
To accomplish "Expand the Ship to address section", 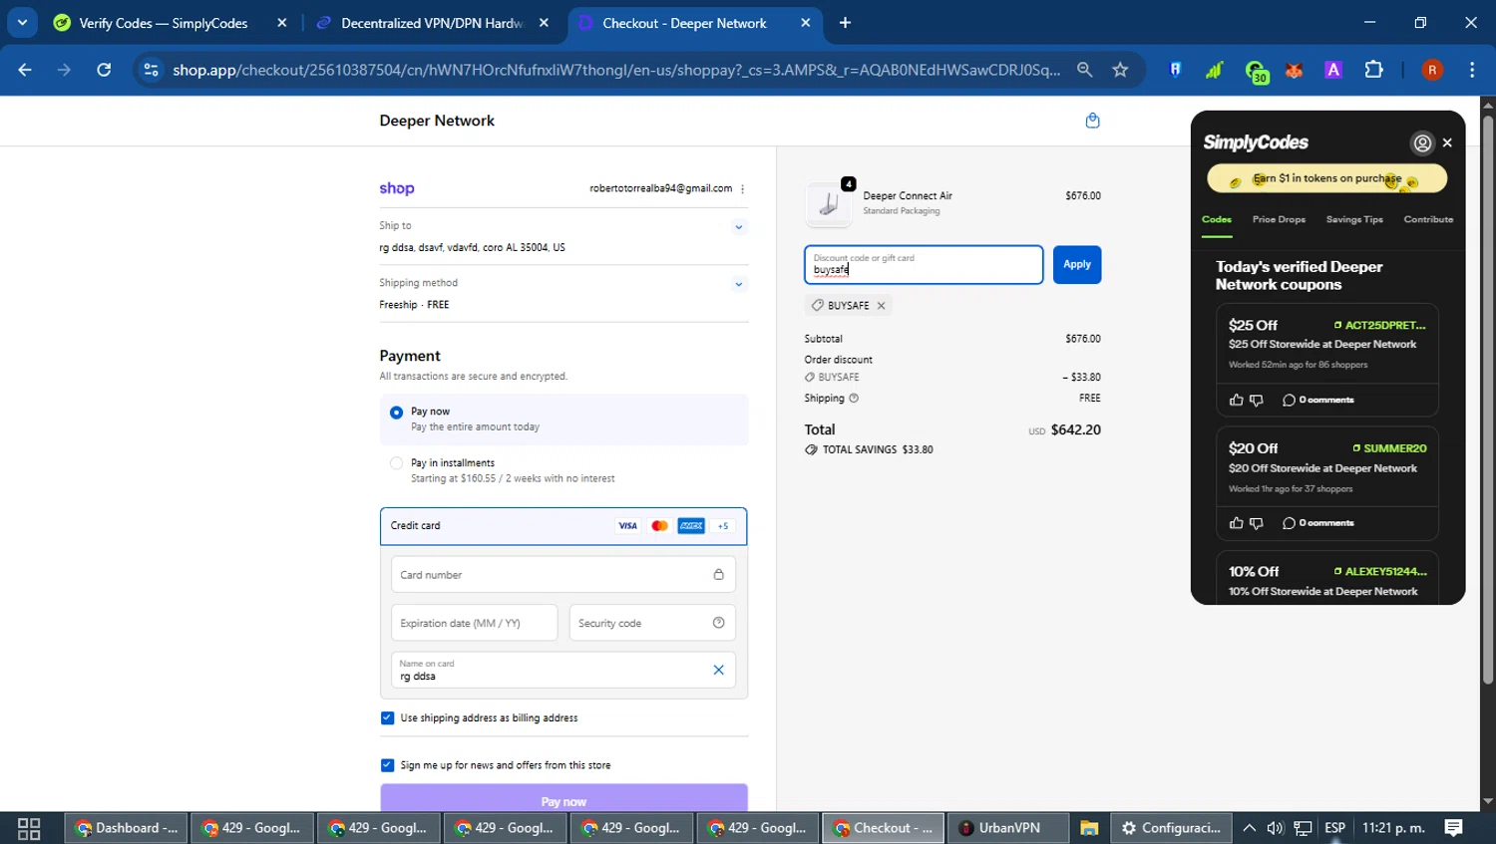I will [739, 227].
